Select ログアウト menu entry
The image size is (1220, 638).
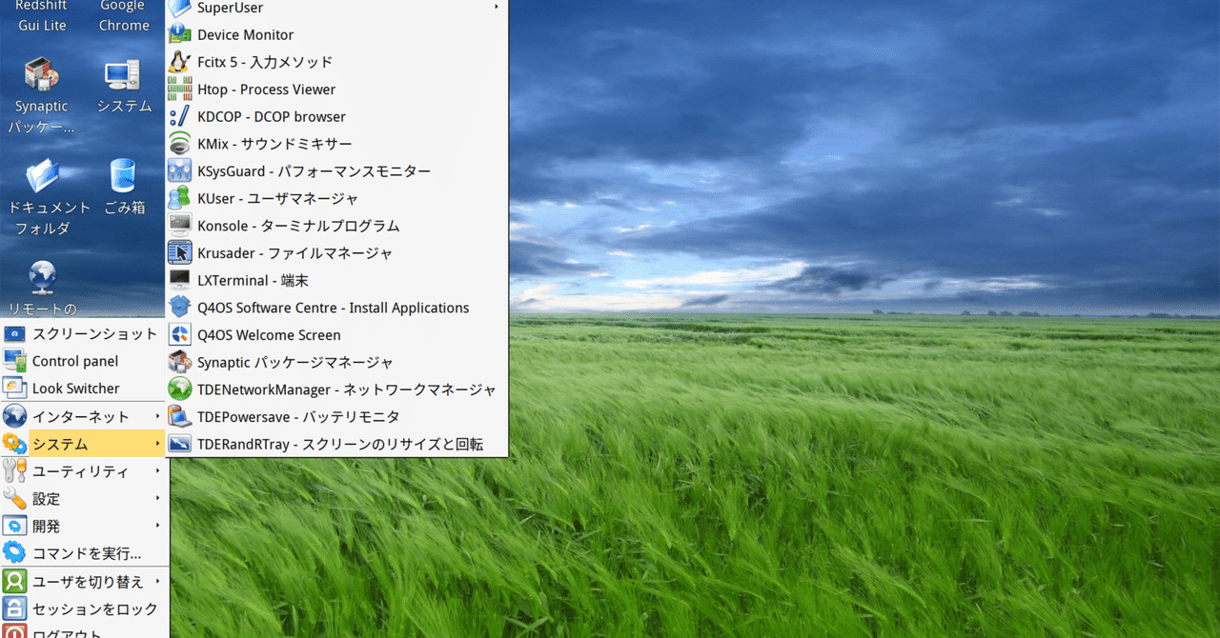(x=84, y=630)
